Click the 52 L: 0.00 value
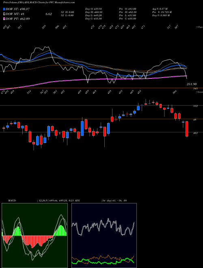The image size is (203, 268). point(67,15)
